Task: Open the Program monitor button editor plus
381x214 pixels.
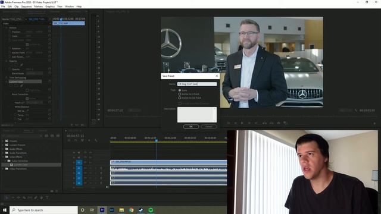Action: [374, 123]
